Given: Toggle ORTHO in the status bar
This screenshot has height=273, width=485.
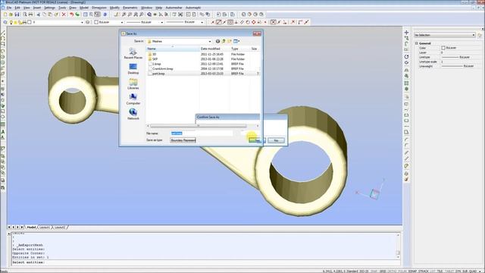Looking at the screenshot, I should (393, 271).
